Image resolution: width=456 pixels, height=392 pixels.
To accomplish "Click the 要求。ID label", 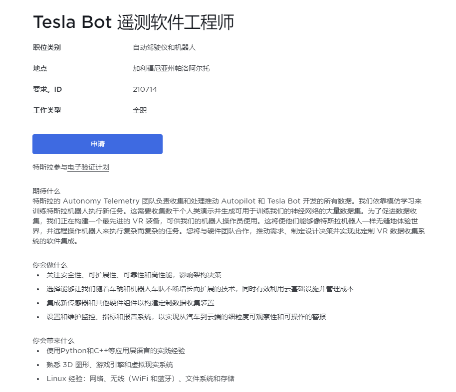I will click(47, 89).
